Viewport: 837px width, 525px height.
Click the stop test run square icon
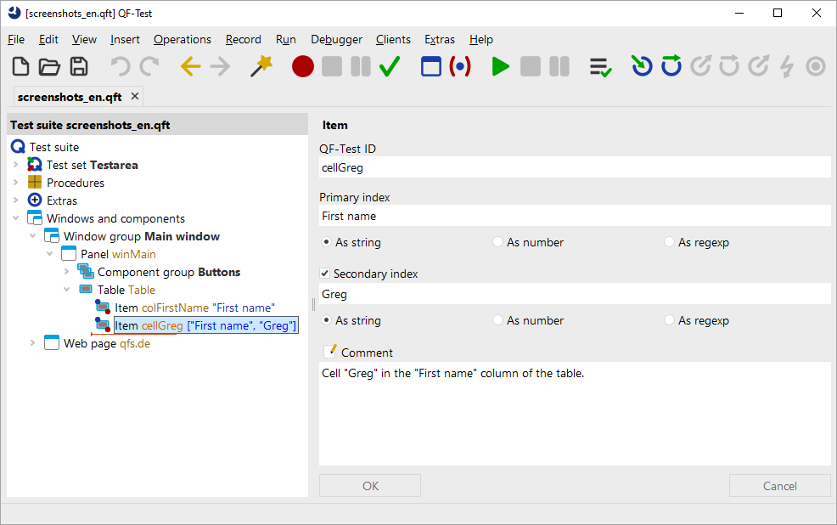point(530,67)
